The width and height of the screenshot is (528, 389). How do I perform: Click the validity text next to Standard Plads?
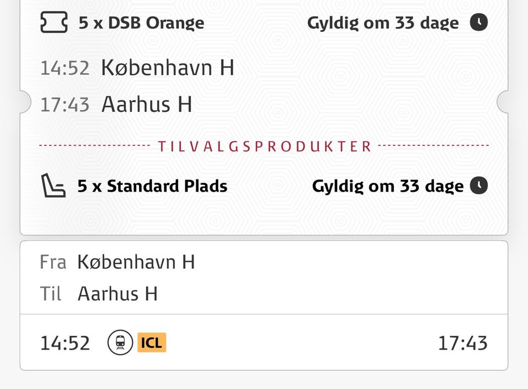388,186
